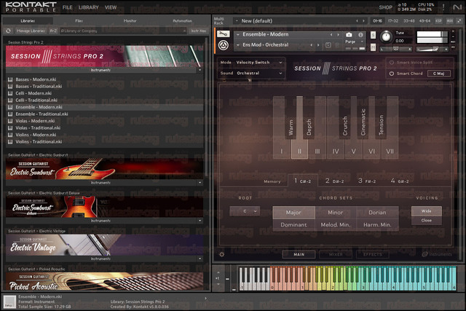Enable Smart Voice Split
Viewport: 466px width, 311px height.
[x=392, y=63]
